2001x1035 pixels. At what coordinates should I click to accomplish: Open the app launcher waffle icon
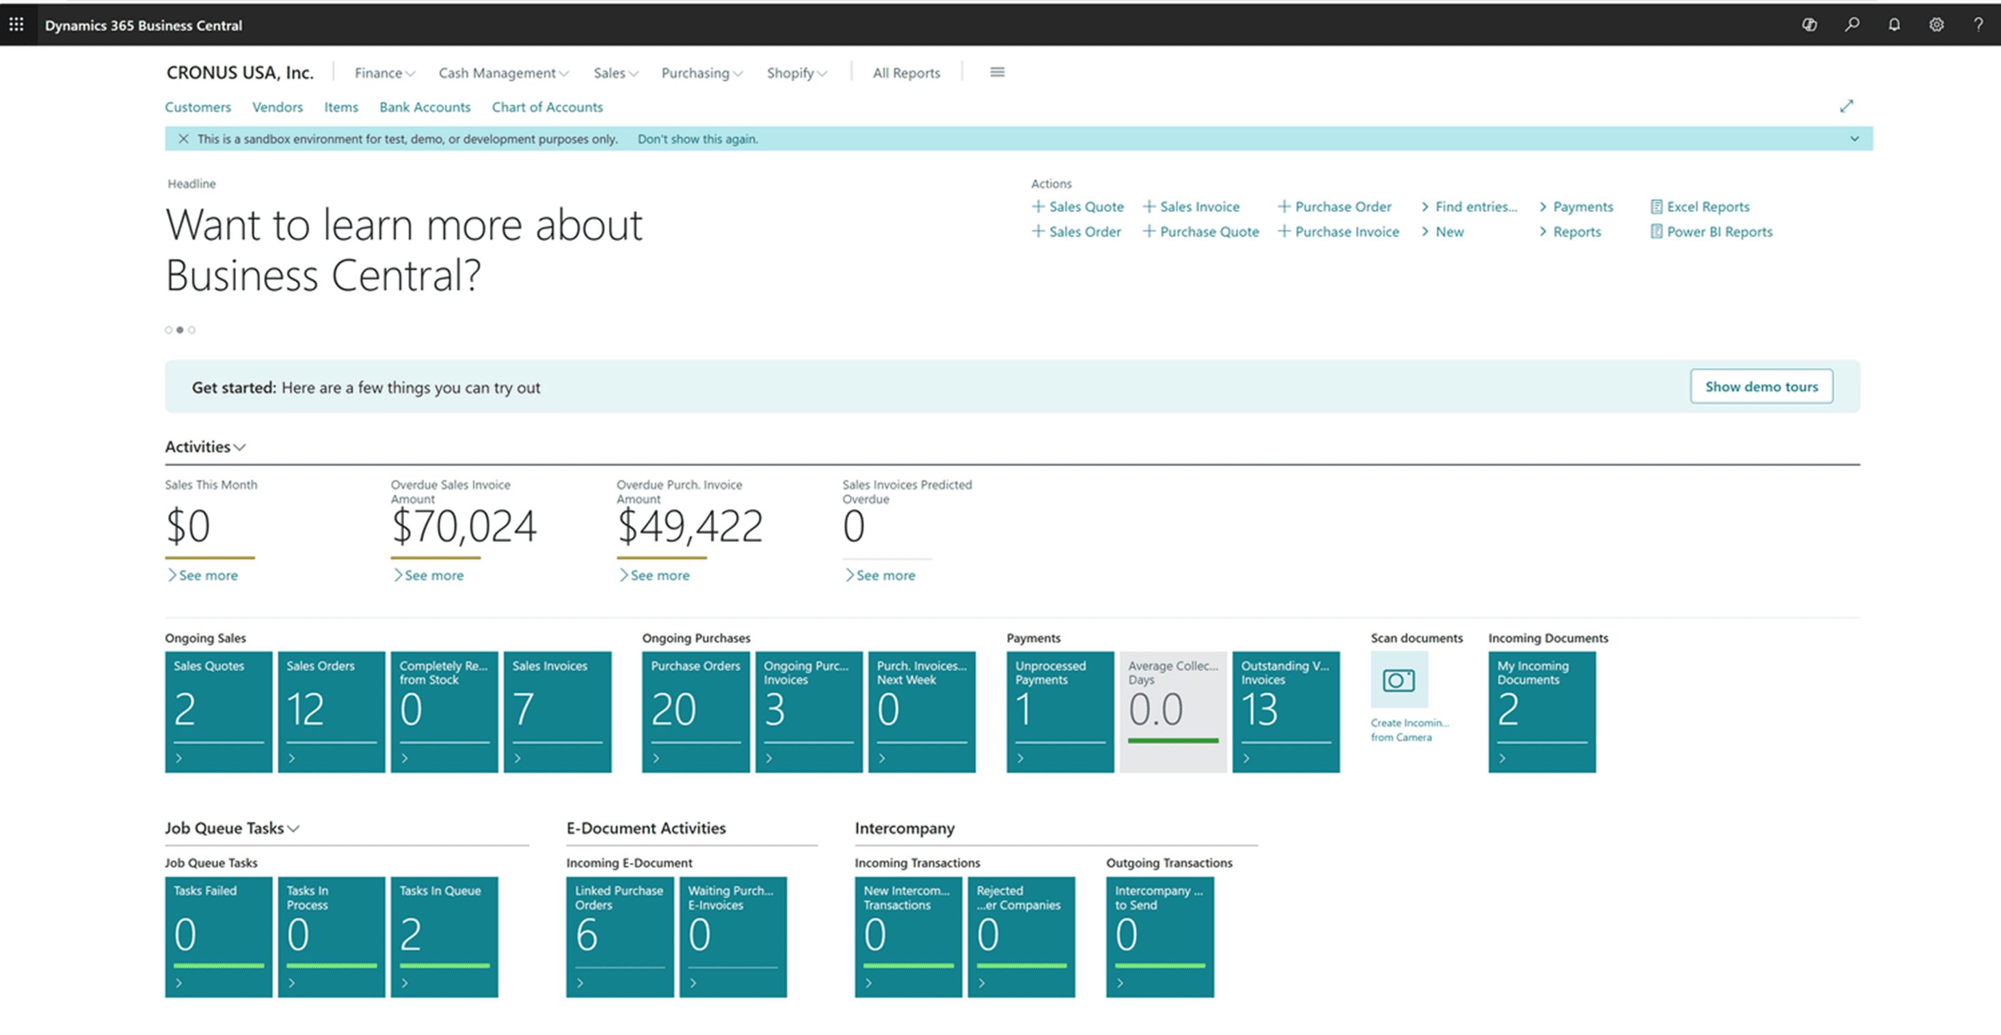pyautogui.click(x=16, y=24)
